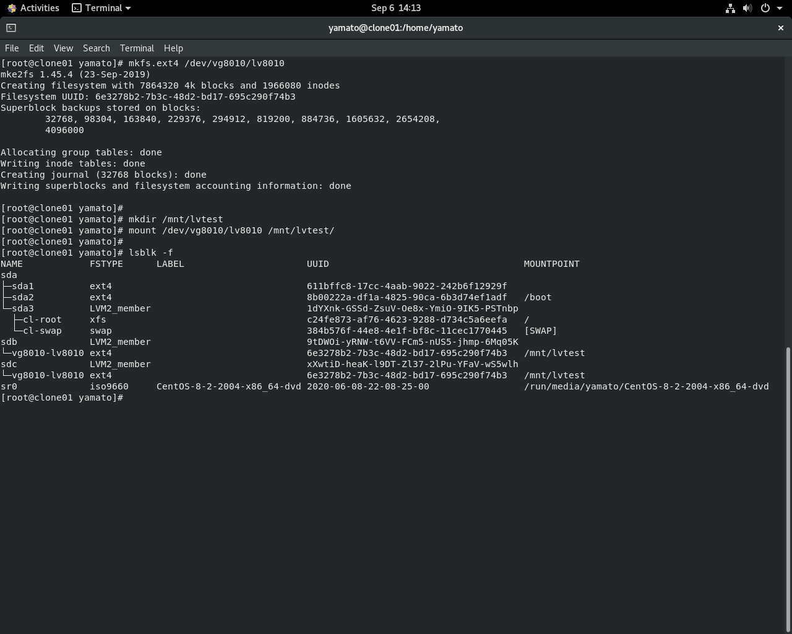
Task: Open the clock showing Sep 6 14:13
Action: (396, 8)
